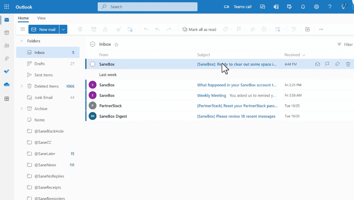
Task: Open the To Do checkmark icon
Action: (x=7, y=72)
